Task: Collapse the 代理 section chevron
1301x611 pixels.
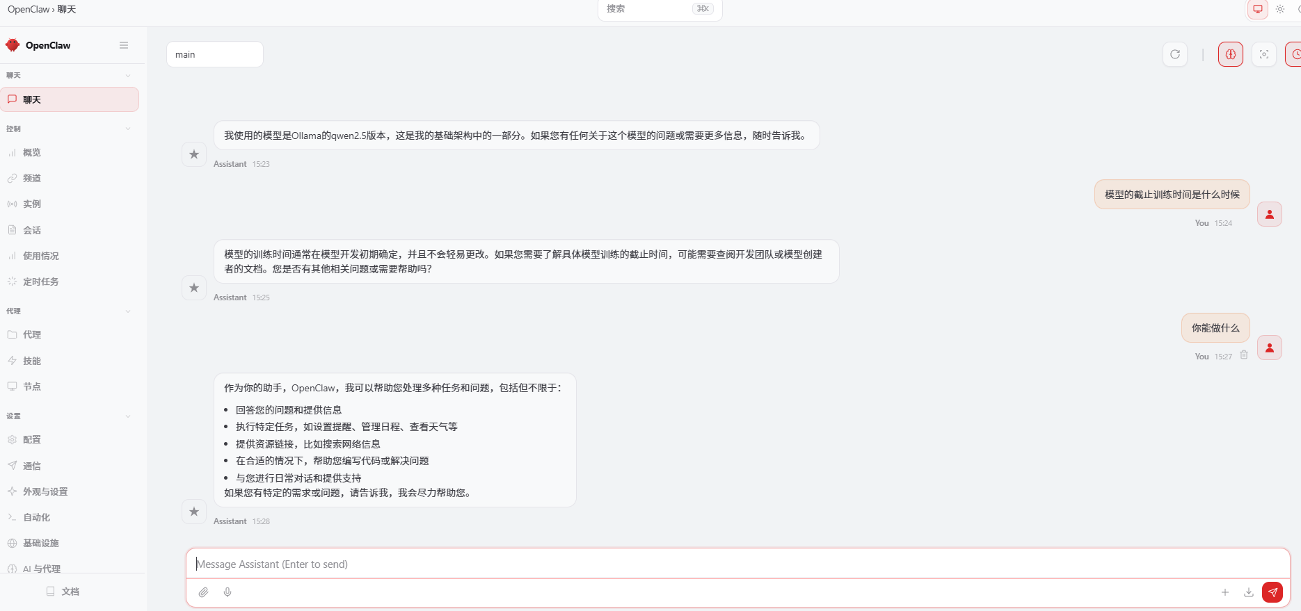Action: tap(128, 311)
